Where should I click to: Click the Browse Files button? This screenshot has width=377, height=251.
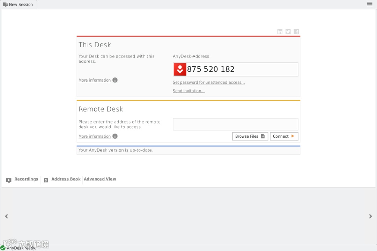250,136
